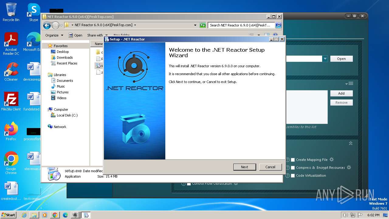Open Skype desktop shortcut
The width and height of the screenshot is (389, 219).
[33, 12]
